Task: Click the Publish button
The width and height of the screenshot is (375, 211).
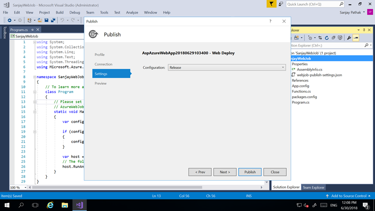Action: point(250,172)
